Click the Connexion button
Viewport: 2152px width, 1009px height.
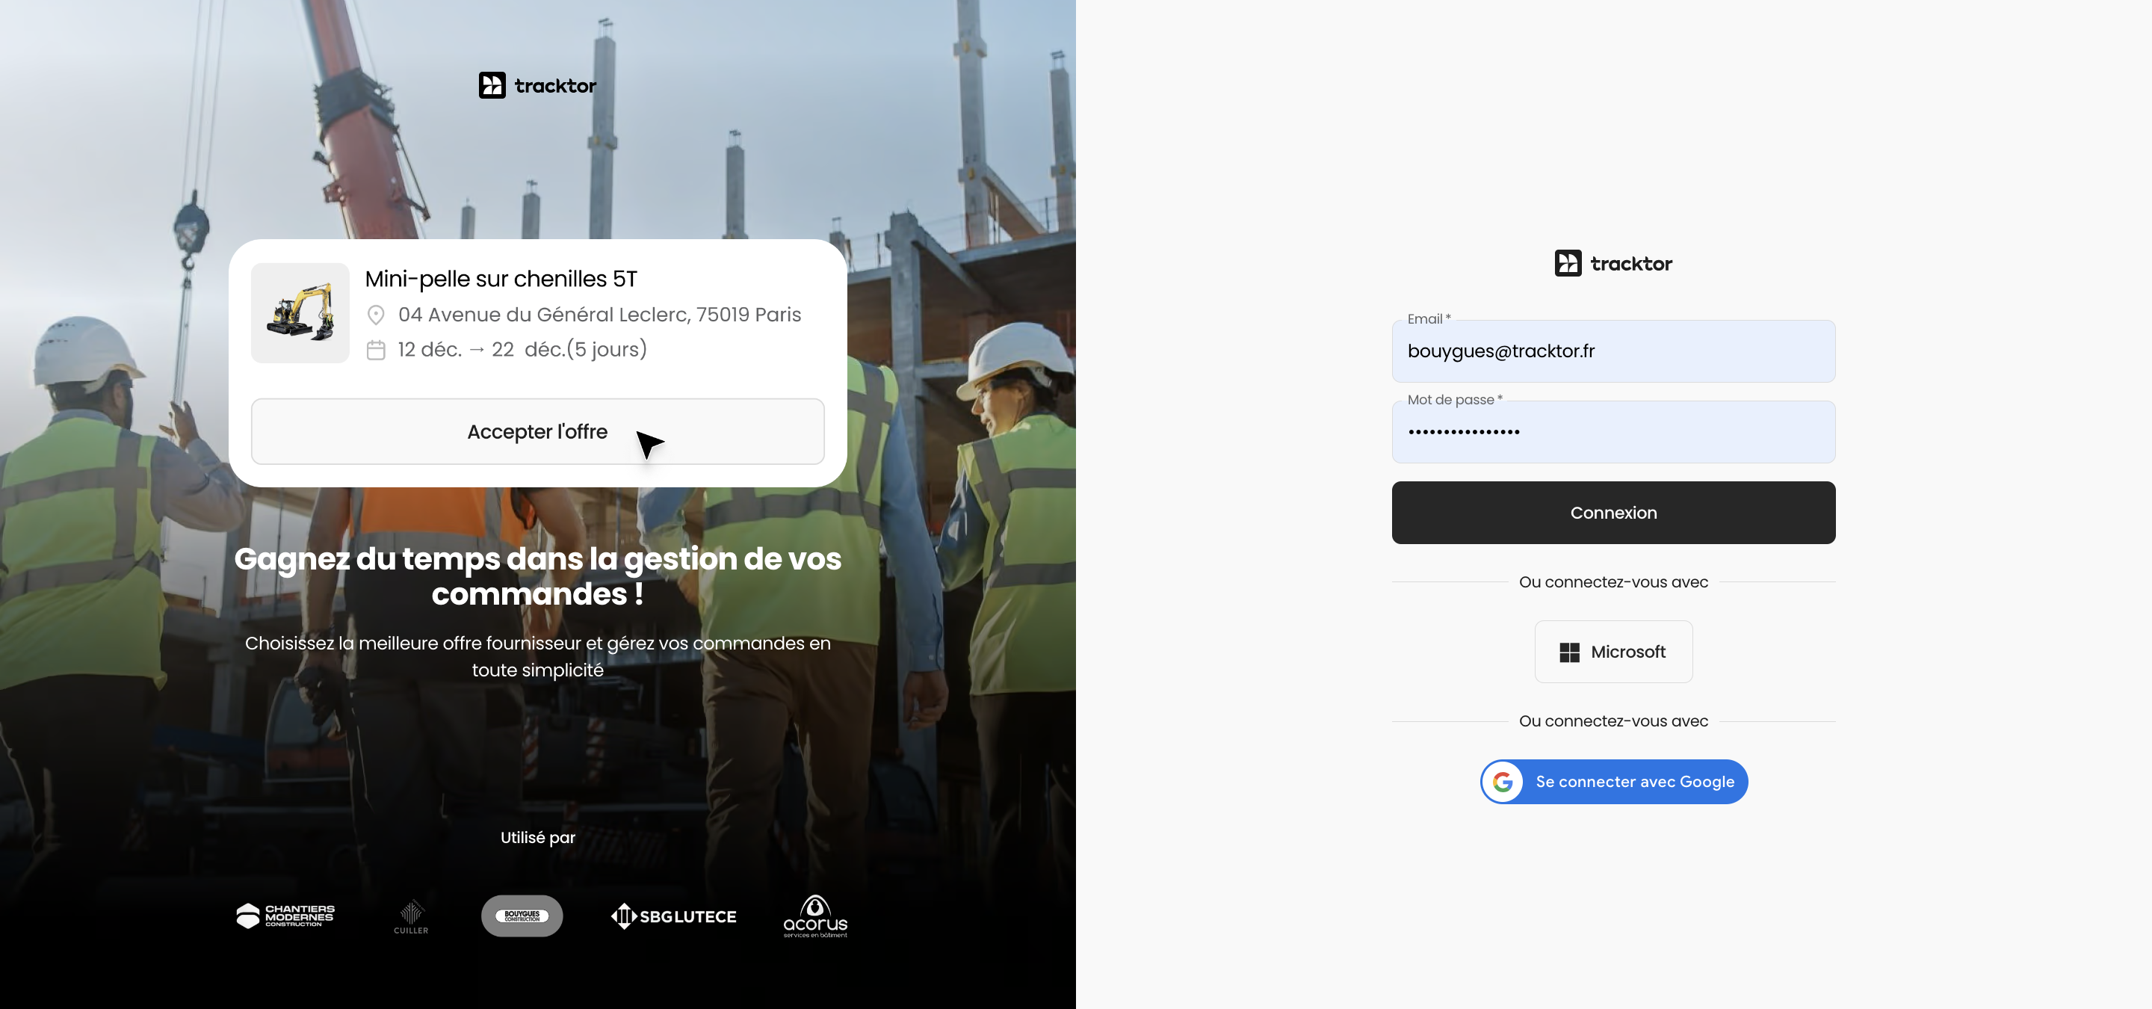coord(1613,513)
